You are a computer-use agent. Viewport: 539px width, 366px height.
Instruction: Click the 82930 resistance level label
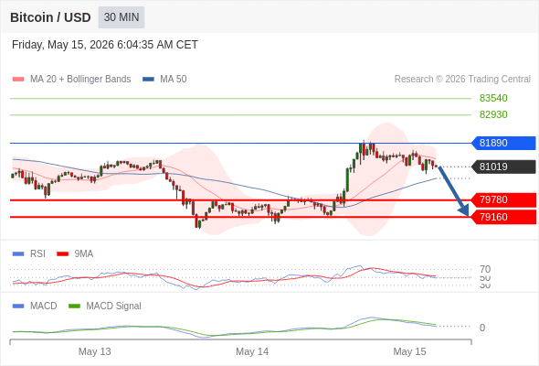click(x=493, y=114)
